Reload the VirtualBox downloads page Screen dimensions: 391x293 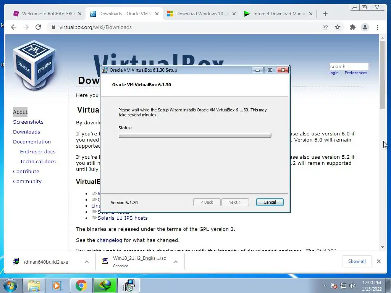click(x=38, y=27)
